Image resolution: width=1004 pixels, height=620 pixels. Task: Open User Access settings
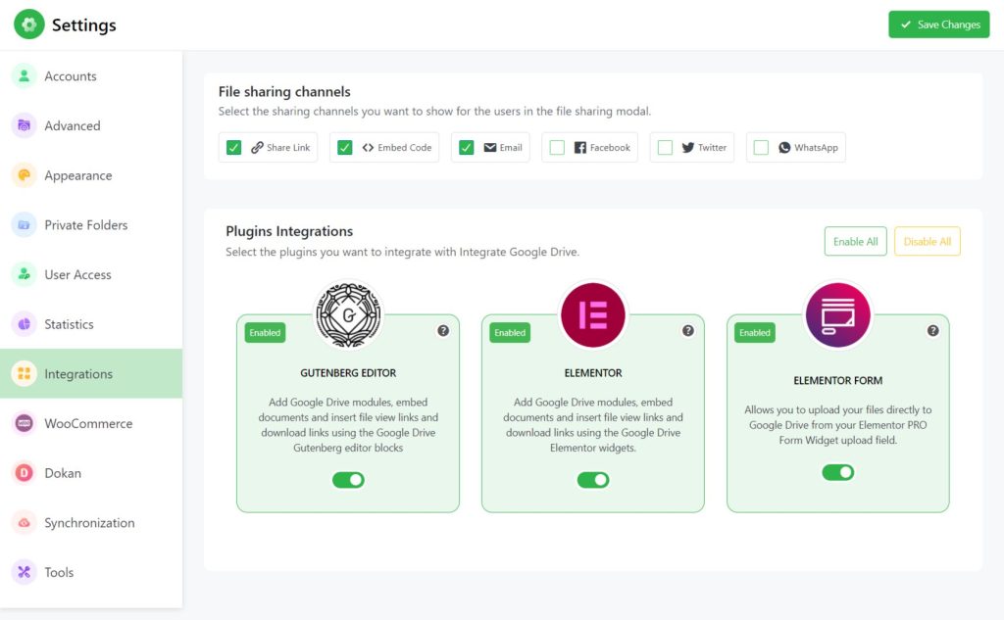click(91, 274)
